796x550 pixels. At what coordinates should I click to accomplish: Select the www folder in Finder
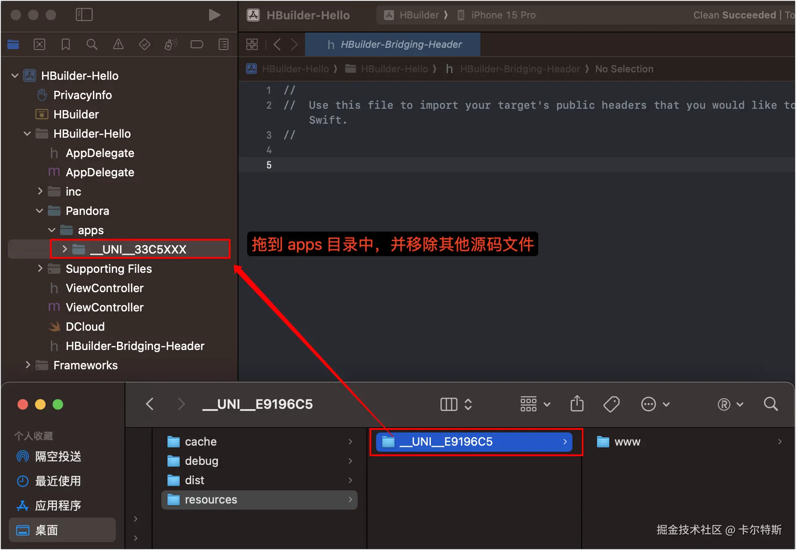pos(689,442)
